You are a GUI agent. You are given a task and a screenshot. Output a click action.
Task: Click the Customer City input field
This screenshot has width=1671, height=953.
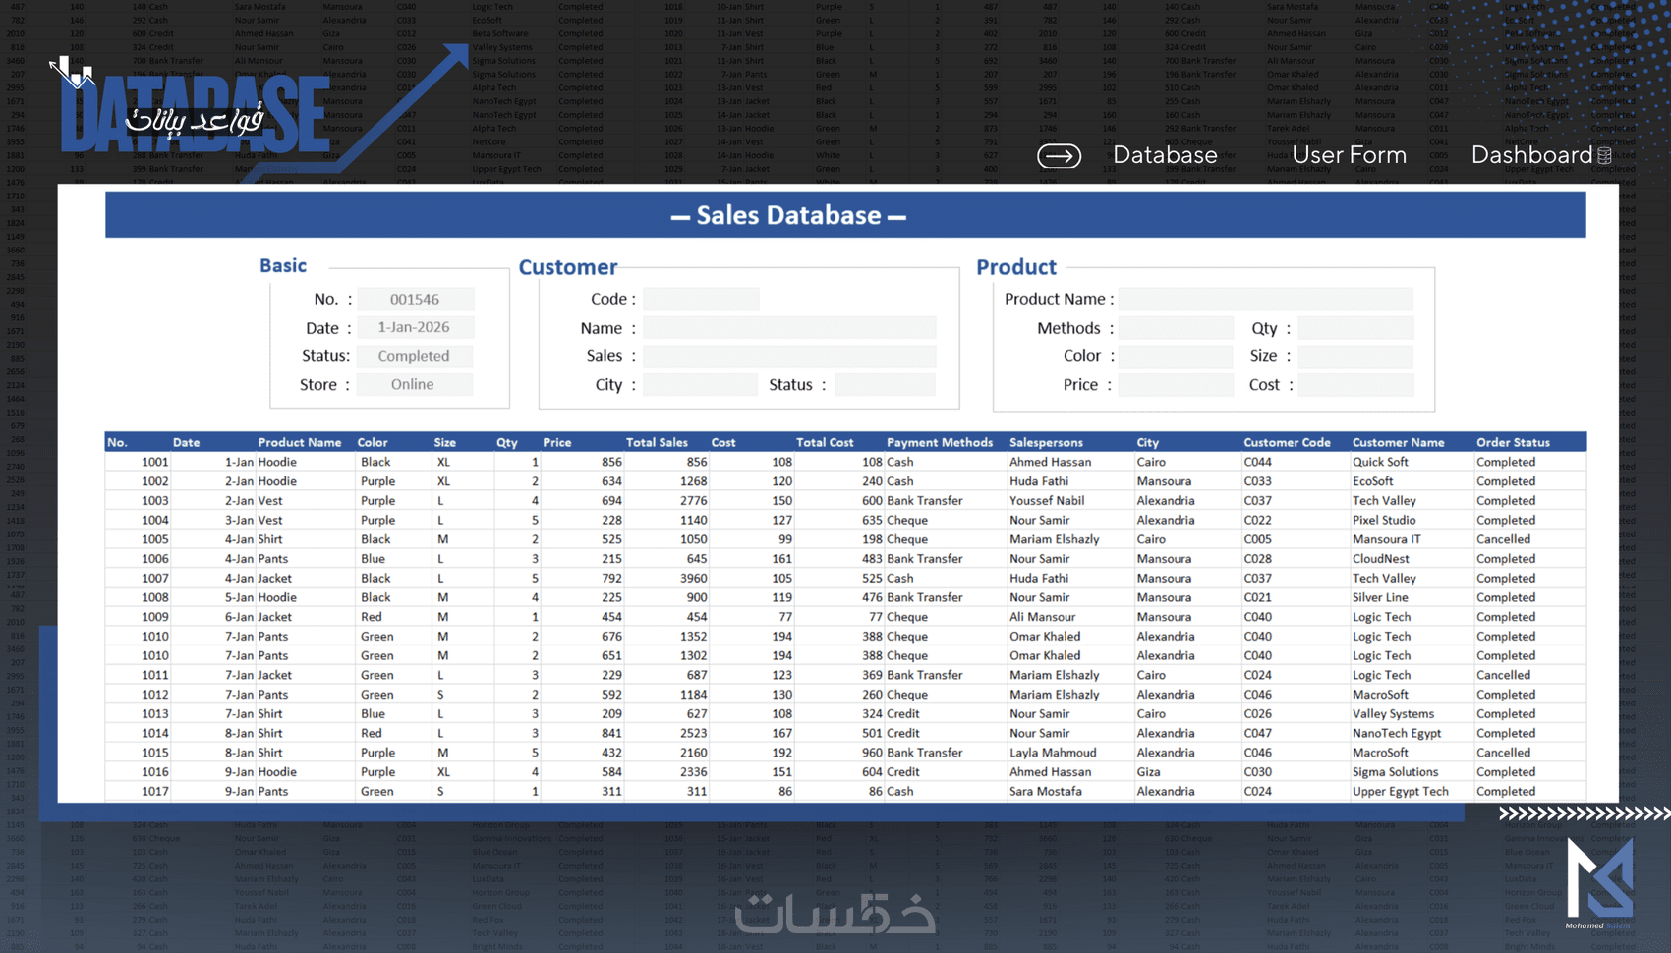point(701,384)
